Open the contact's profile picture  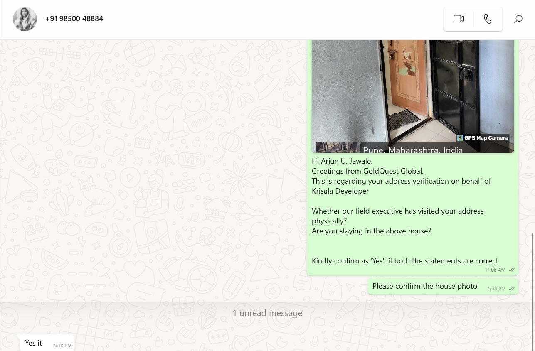25,19
